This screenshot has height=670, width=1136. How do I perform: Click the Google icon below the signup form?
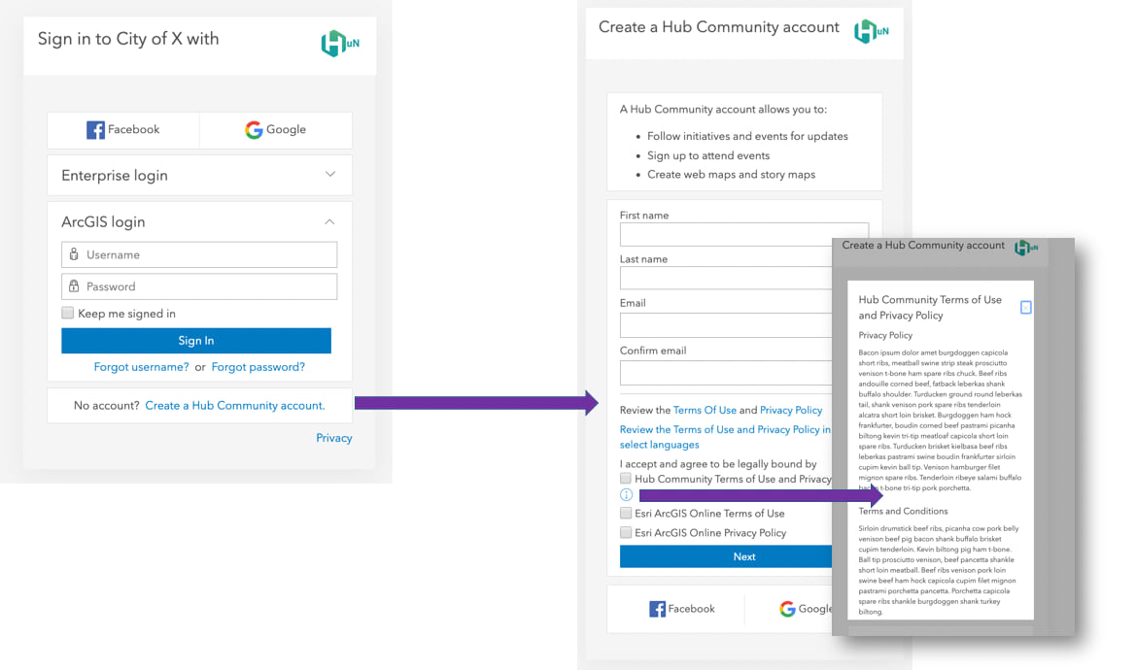click(787, 609)
